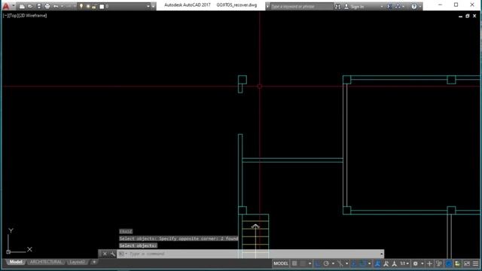Click the annotation monitor plus icon
Viewport: 482px width, 271px height.
[429, 263]
